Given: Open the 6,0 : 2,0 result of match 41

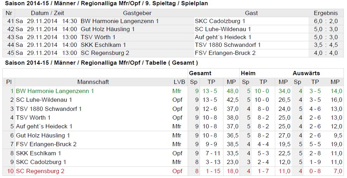Looking at the screenshot, I should (326, 21).
